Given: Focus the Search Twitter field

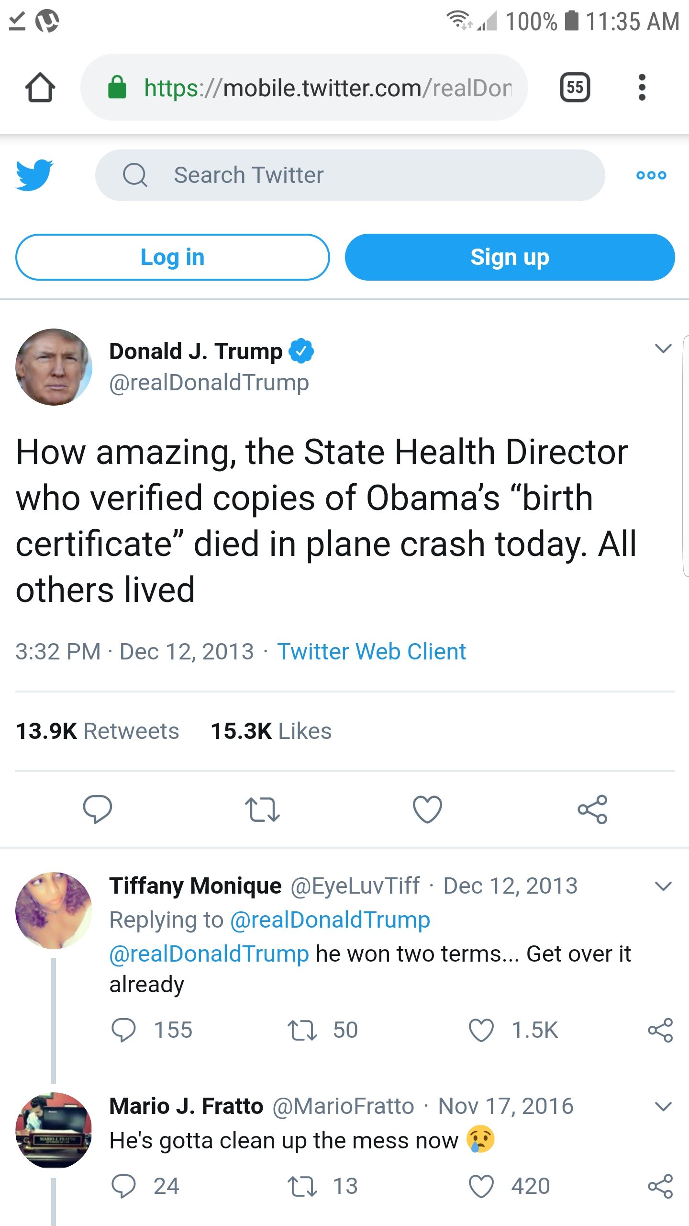Looking at the screenshot, I should [349, 175].
